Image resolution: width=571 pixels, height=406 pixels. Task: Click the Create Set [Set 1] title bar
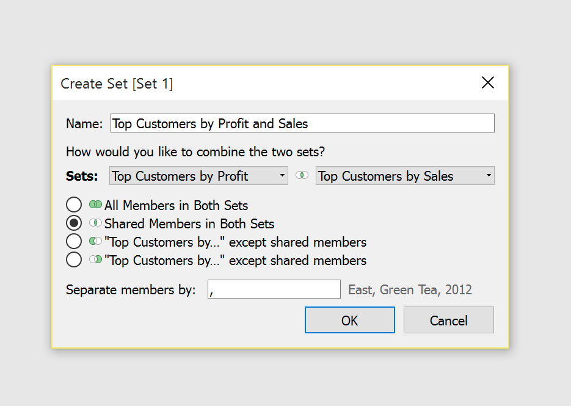tap(244, 84)
